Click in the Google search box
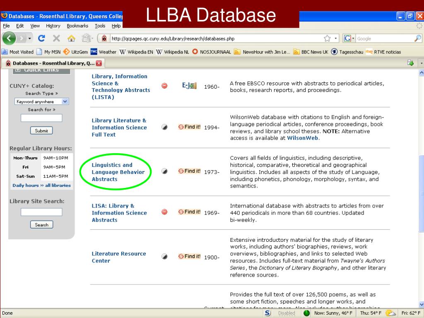The width and height of the screenshot is (424, 318). pyautogui.click(x=385, y=39)
